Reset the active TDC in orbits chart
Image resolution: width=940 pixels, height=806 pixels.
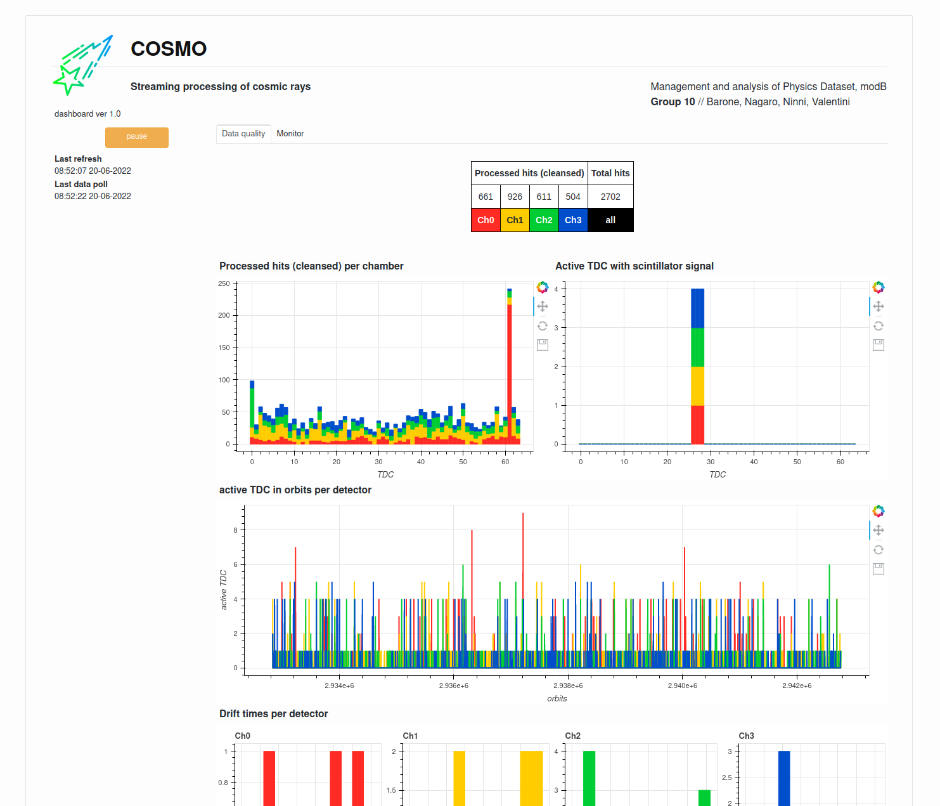[x=879, y=550]
